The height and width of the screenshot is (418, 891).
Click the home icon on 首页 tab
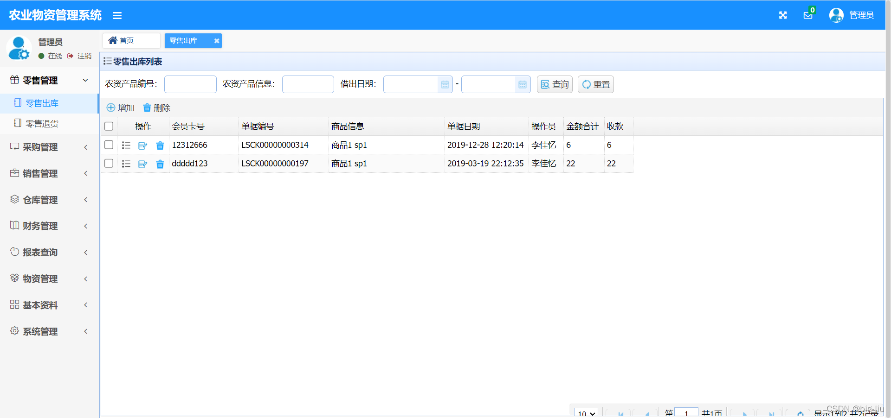pos(113,40)
